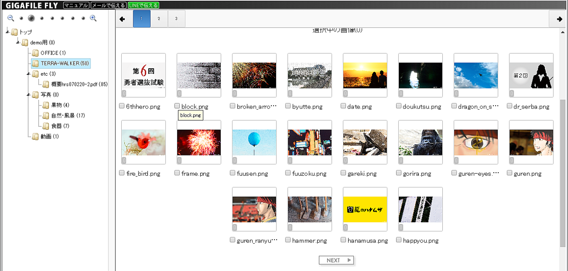Click the zoom out magnifier icon
Screen dimensions: 568x271
click(x=11, y=18)
